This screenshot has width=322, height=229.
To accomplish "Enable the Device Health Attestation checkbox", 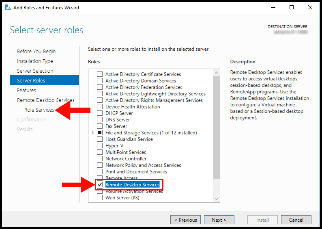I will pyautogui.click(x=100, y=107).
